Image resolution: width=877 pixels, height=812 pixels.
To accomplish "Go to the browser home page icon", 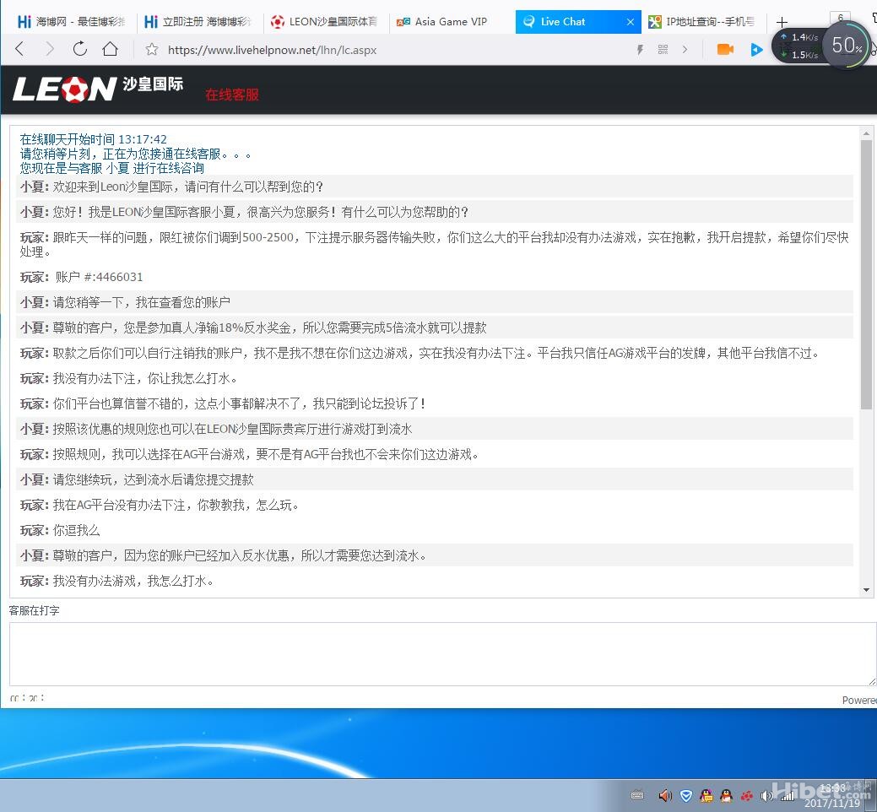I will point(110,50).
